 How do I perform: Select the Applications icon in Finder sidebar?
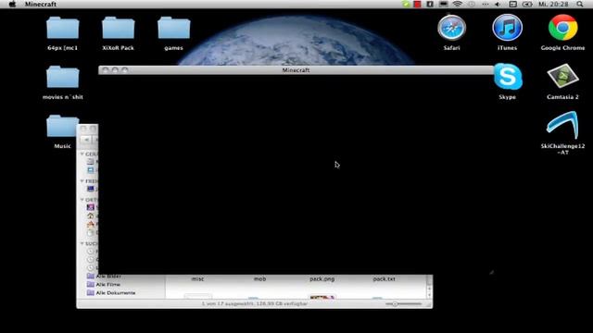[x=91, y=224]
